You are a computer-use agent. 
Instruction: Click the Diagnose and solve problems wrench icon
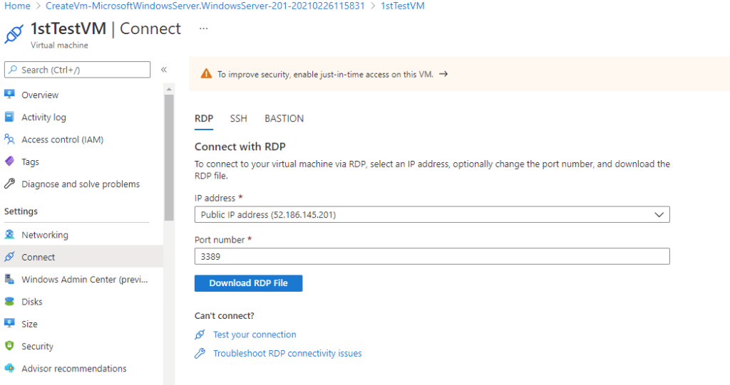pyautogui.click(x=9, y=184)
